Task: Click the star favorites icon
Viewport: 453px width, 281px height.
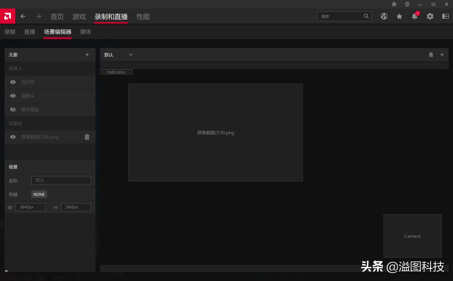Action: click(399, 16)
